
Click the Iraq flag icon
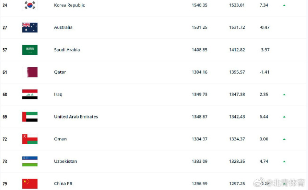(30, 94)
